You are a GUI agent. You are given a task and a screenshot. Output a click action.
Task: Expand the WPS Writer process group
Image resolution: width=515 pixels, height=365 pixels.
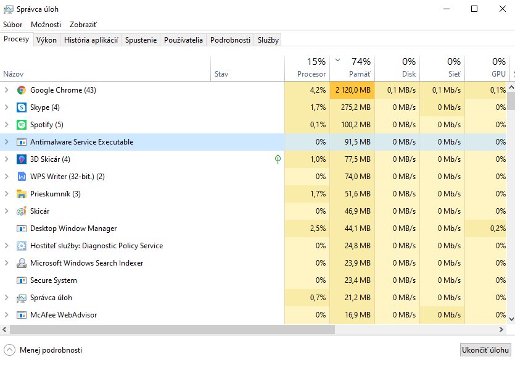coord(7,177)
